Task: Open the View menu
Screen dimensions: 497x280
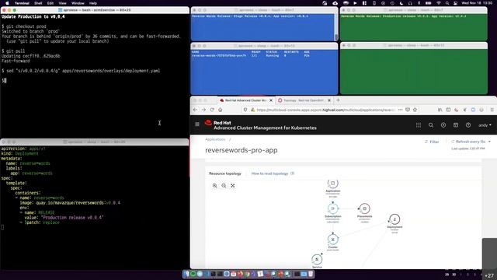Action: [62, 3]
